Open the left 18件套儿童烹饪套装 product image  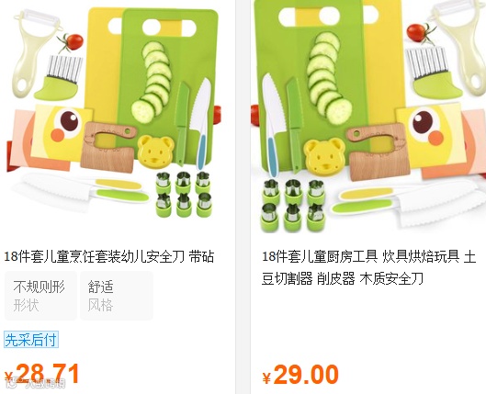pyautogui.click(x=114, y=115)
